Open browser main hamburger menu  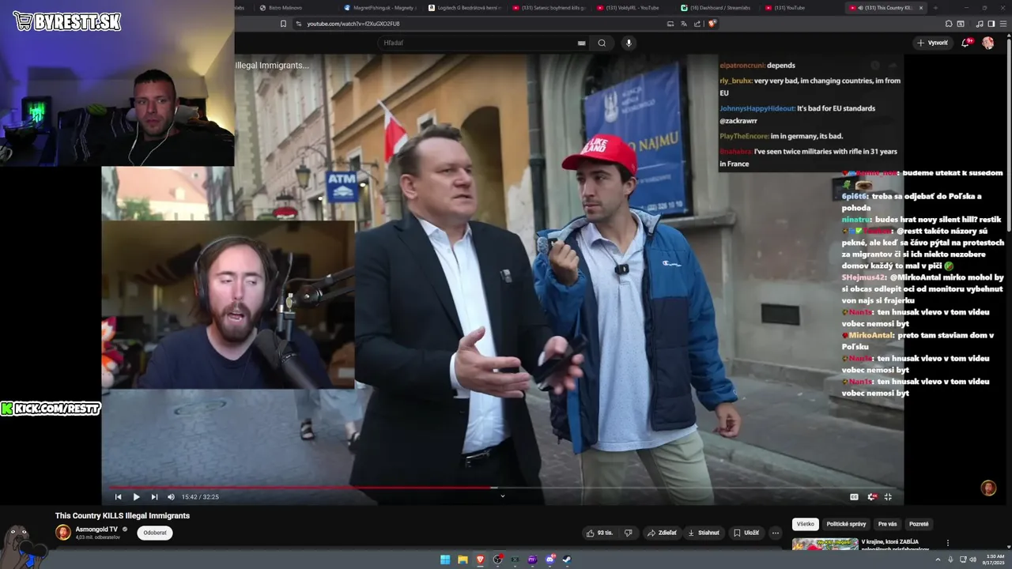[1003, 24]
